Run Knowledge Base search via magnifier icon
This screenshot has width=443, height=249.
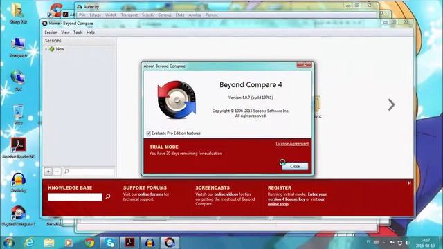click(x=108, y=196)
